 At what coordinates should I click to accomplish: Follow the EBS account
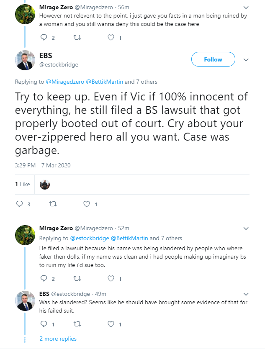[x=213, y=59]
